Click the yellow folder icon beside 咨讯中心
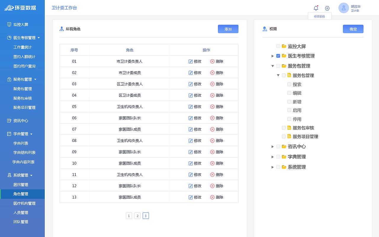 point(283,146)
